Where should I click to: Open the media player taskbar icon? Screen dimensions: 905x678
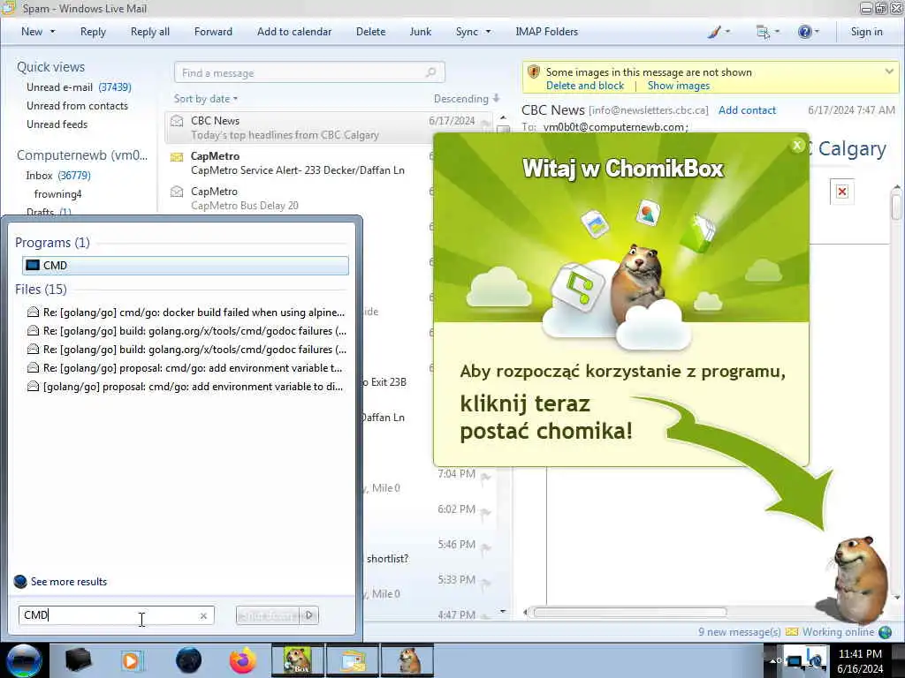(132, 660)
